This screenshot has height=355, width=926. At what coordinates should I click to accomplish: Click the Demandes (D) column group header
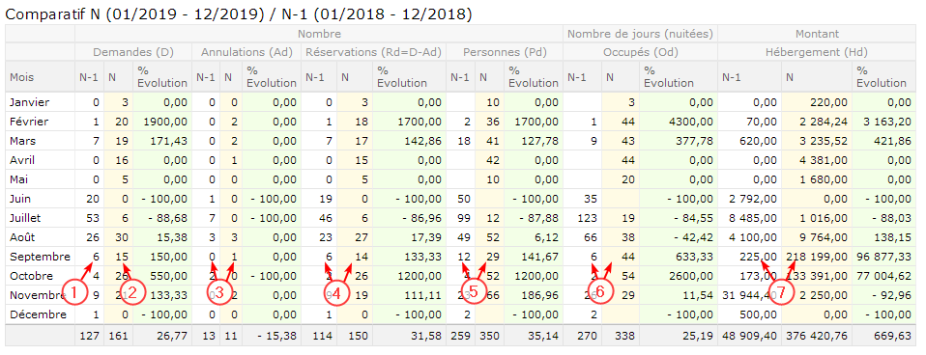133,52
